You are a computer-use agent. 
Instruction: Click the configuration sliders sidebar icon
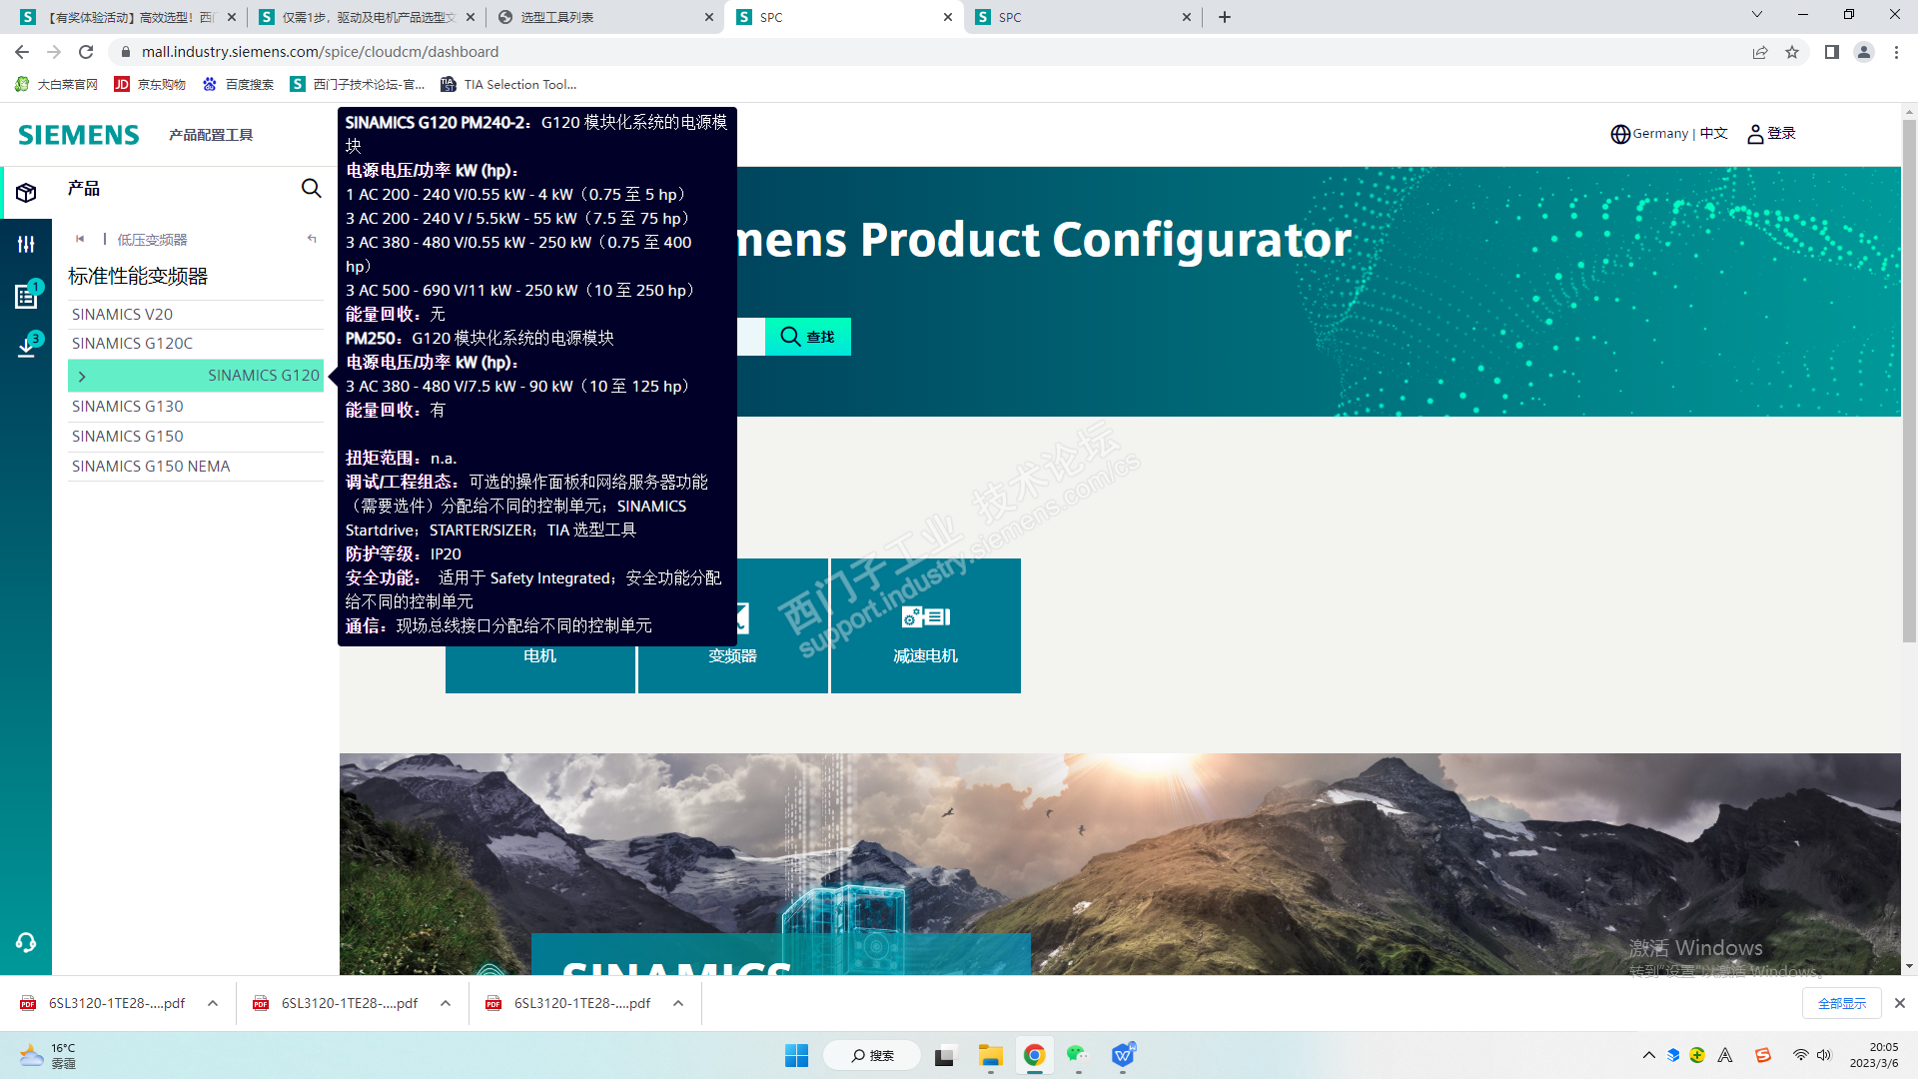26,244
